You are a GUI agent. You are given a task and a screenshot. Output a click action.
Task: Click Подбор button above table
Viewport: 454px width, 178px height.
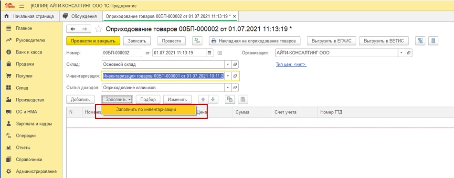point(148,99)
